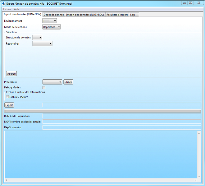
Task: Click the application icon in title bar
Action: 3,3
